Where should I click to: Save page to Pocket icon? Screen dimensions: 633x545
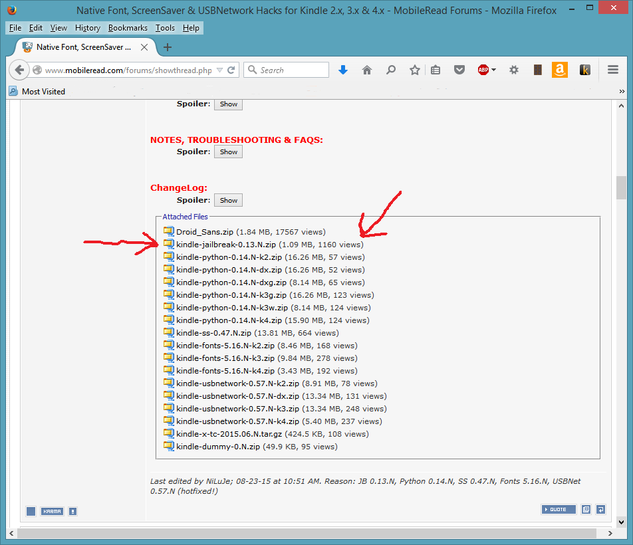(x=459, y=70)
